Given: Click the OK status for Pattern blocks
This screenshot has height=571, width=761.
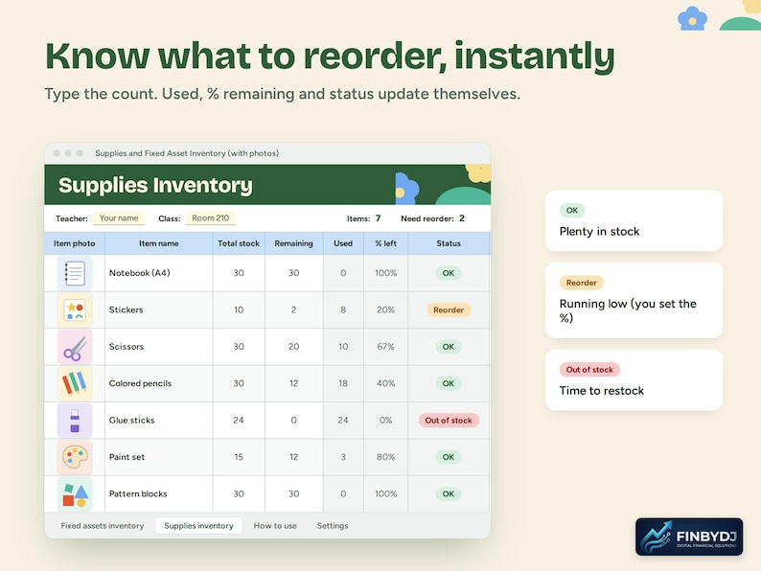Looking at the screenshot, I should point(449,493).
